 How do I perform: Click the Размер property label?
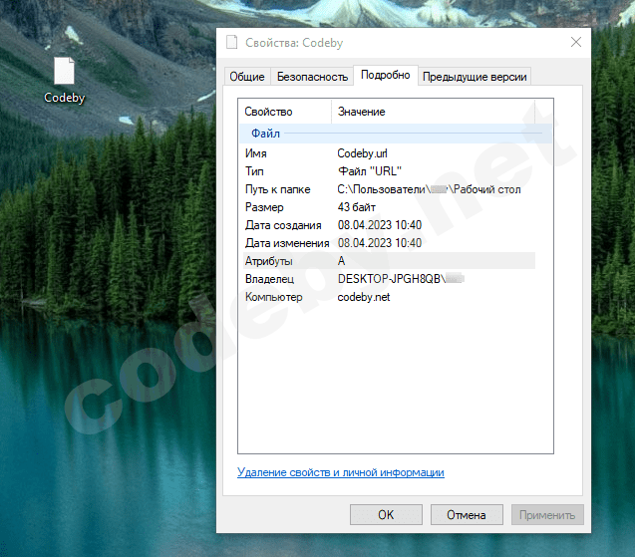[264, 207]
